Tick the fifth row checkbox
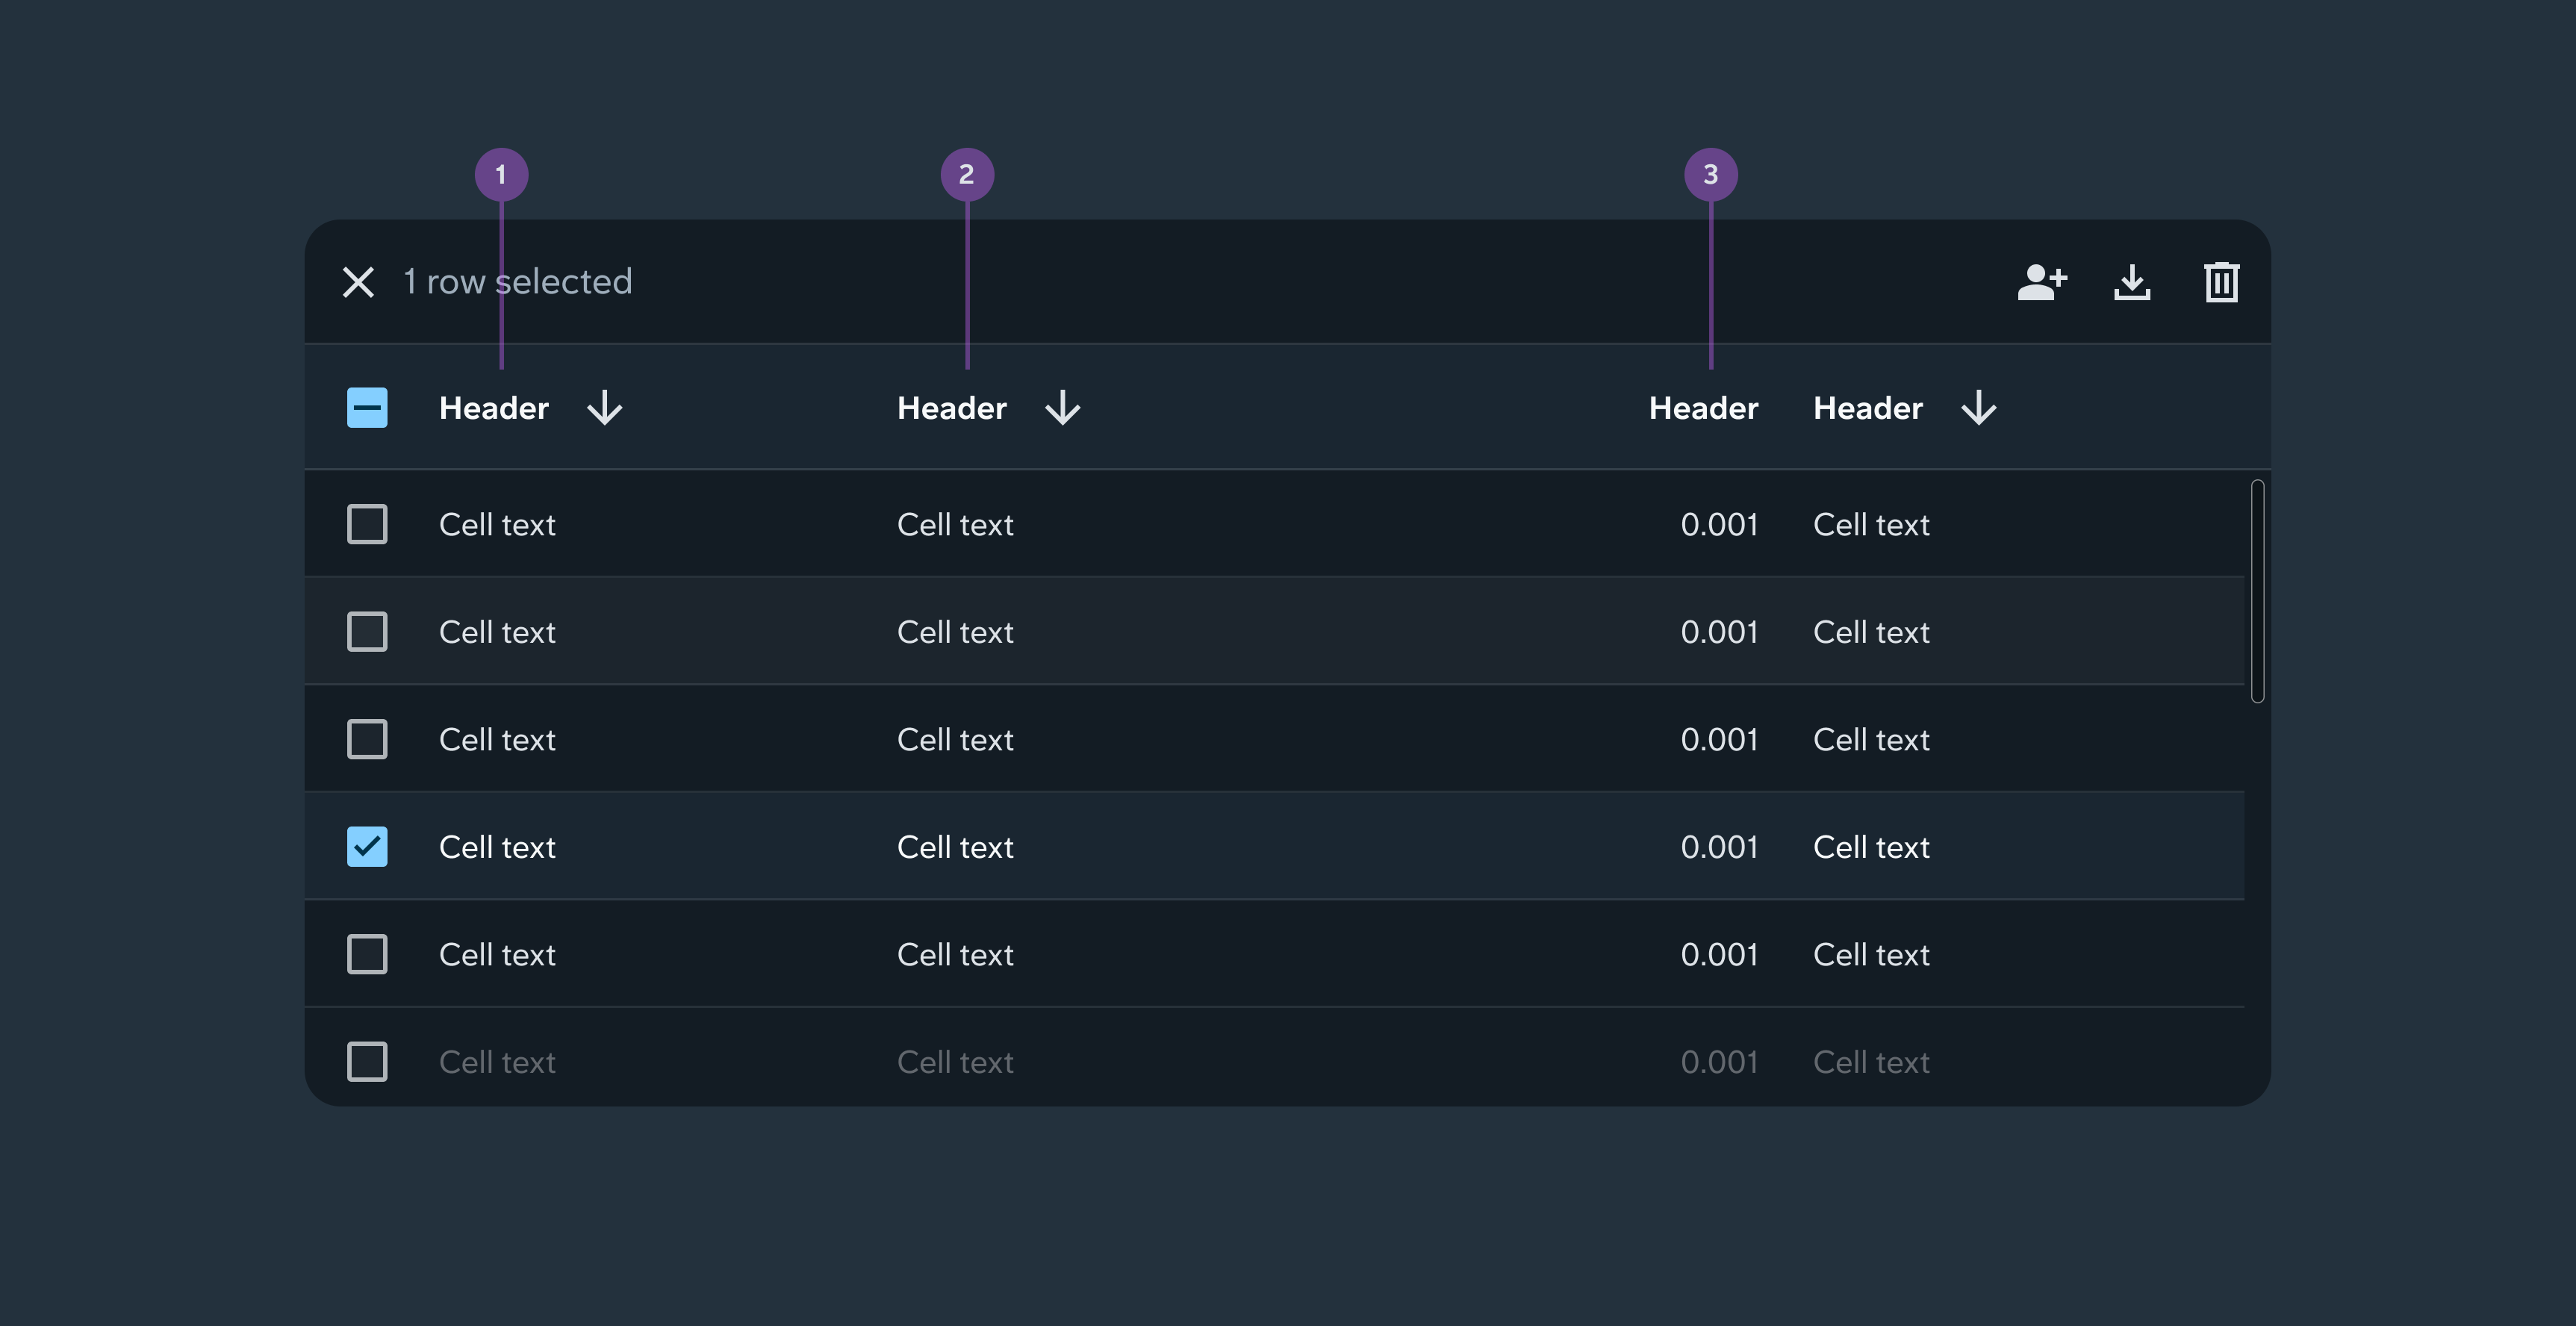Image resolution: width=2576 pixels, height=1326 pixels. click(x=367, y=954)
